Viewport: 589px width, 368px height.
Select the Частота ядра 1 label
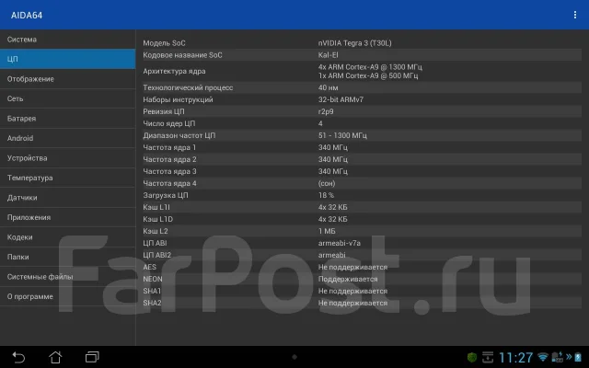coord(169,147)
